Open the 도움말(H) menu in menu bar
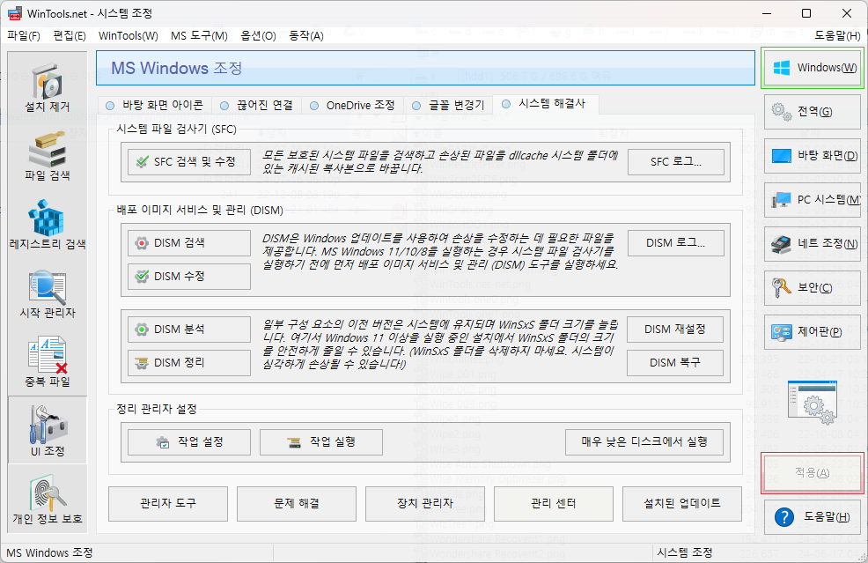 837,36
